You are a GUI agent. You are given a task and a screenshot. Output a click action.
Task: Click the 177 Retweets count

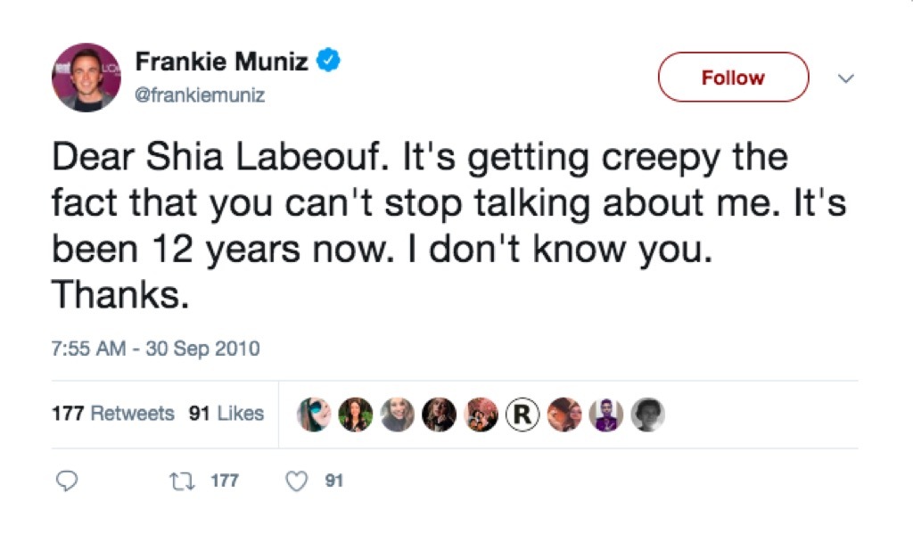(113, 413)
